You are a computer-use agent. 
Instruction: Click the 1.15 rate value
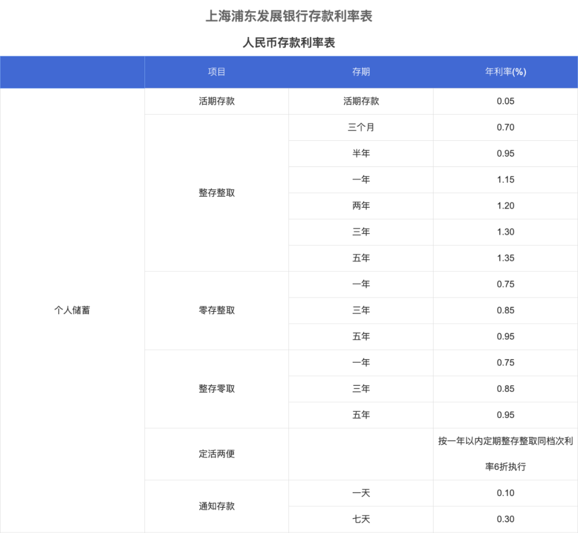click(x=505, y=180)
